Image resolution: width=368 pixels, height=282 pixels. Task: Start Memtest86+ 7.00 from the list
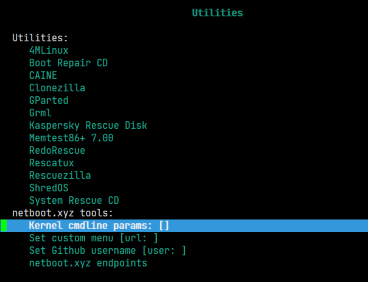tap(71, 138)
